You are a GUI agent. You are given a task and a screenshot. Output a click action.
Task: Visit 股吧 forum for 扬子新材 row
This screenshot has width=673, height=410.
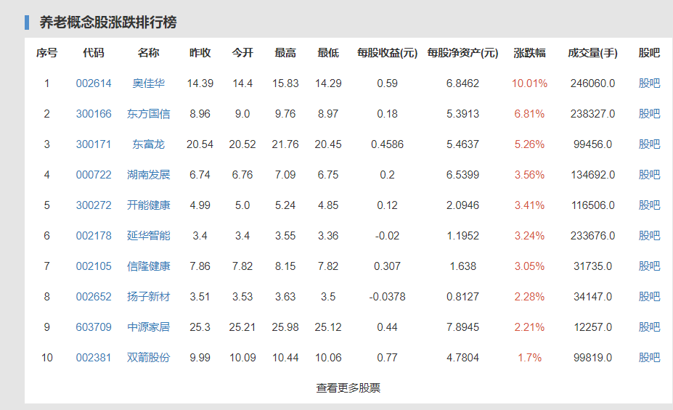(649, 296)
